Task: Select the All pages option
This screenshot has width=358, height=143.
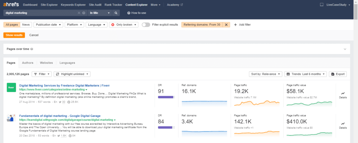Action: pos(12,25)
